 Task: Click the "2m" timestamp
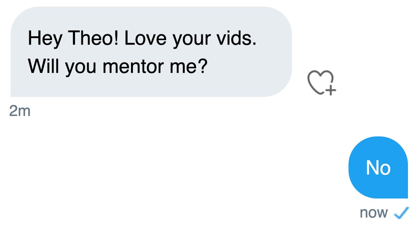pos(20,111)
